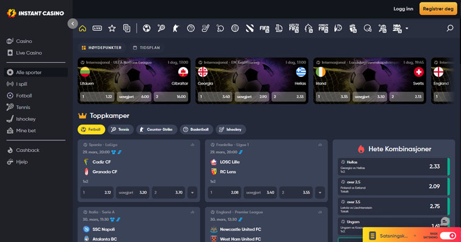The width and height of the screenshot is (461, 242).
Task: Open the chat bubble icon
Action: tap(445, 222)
